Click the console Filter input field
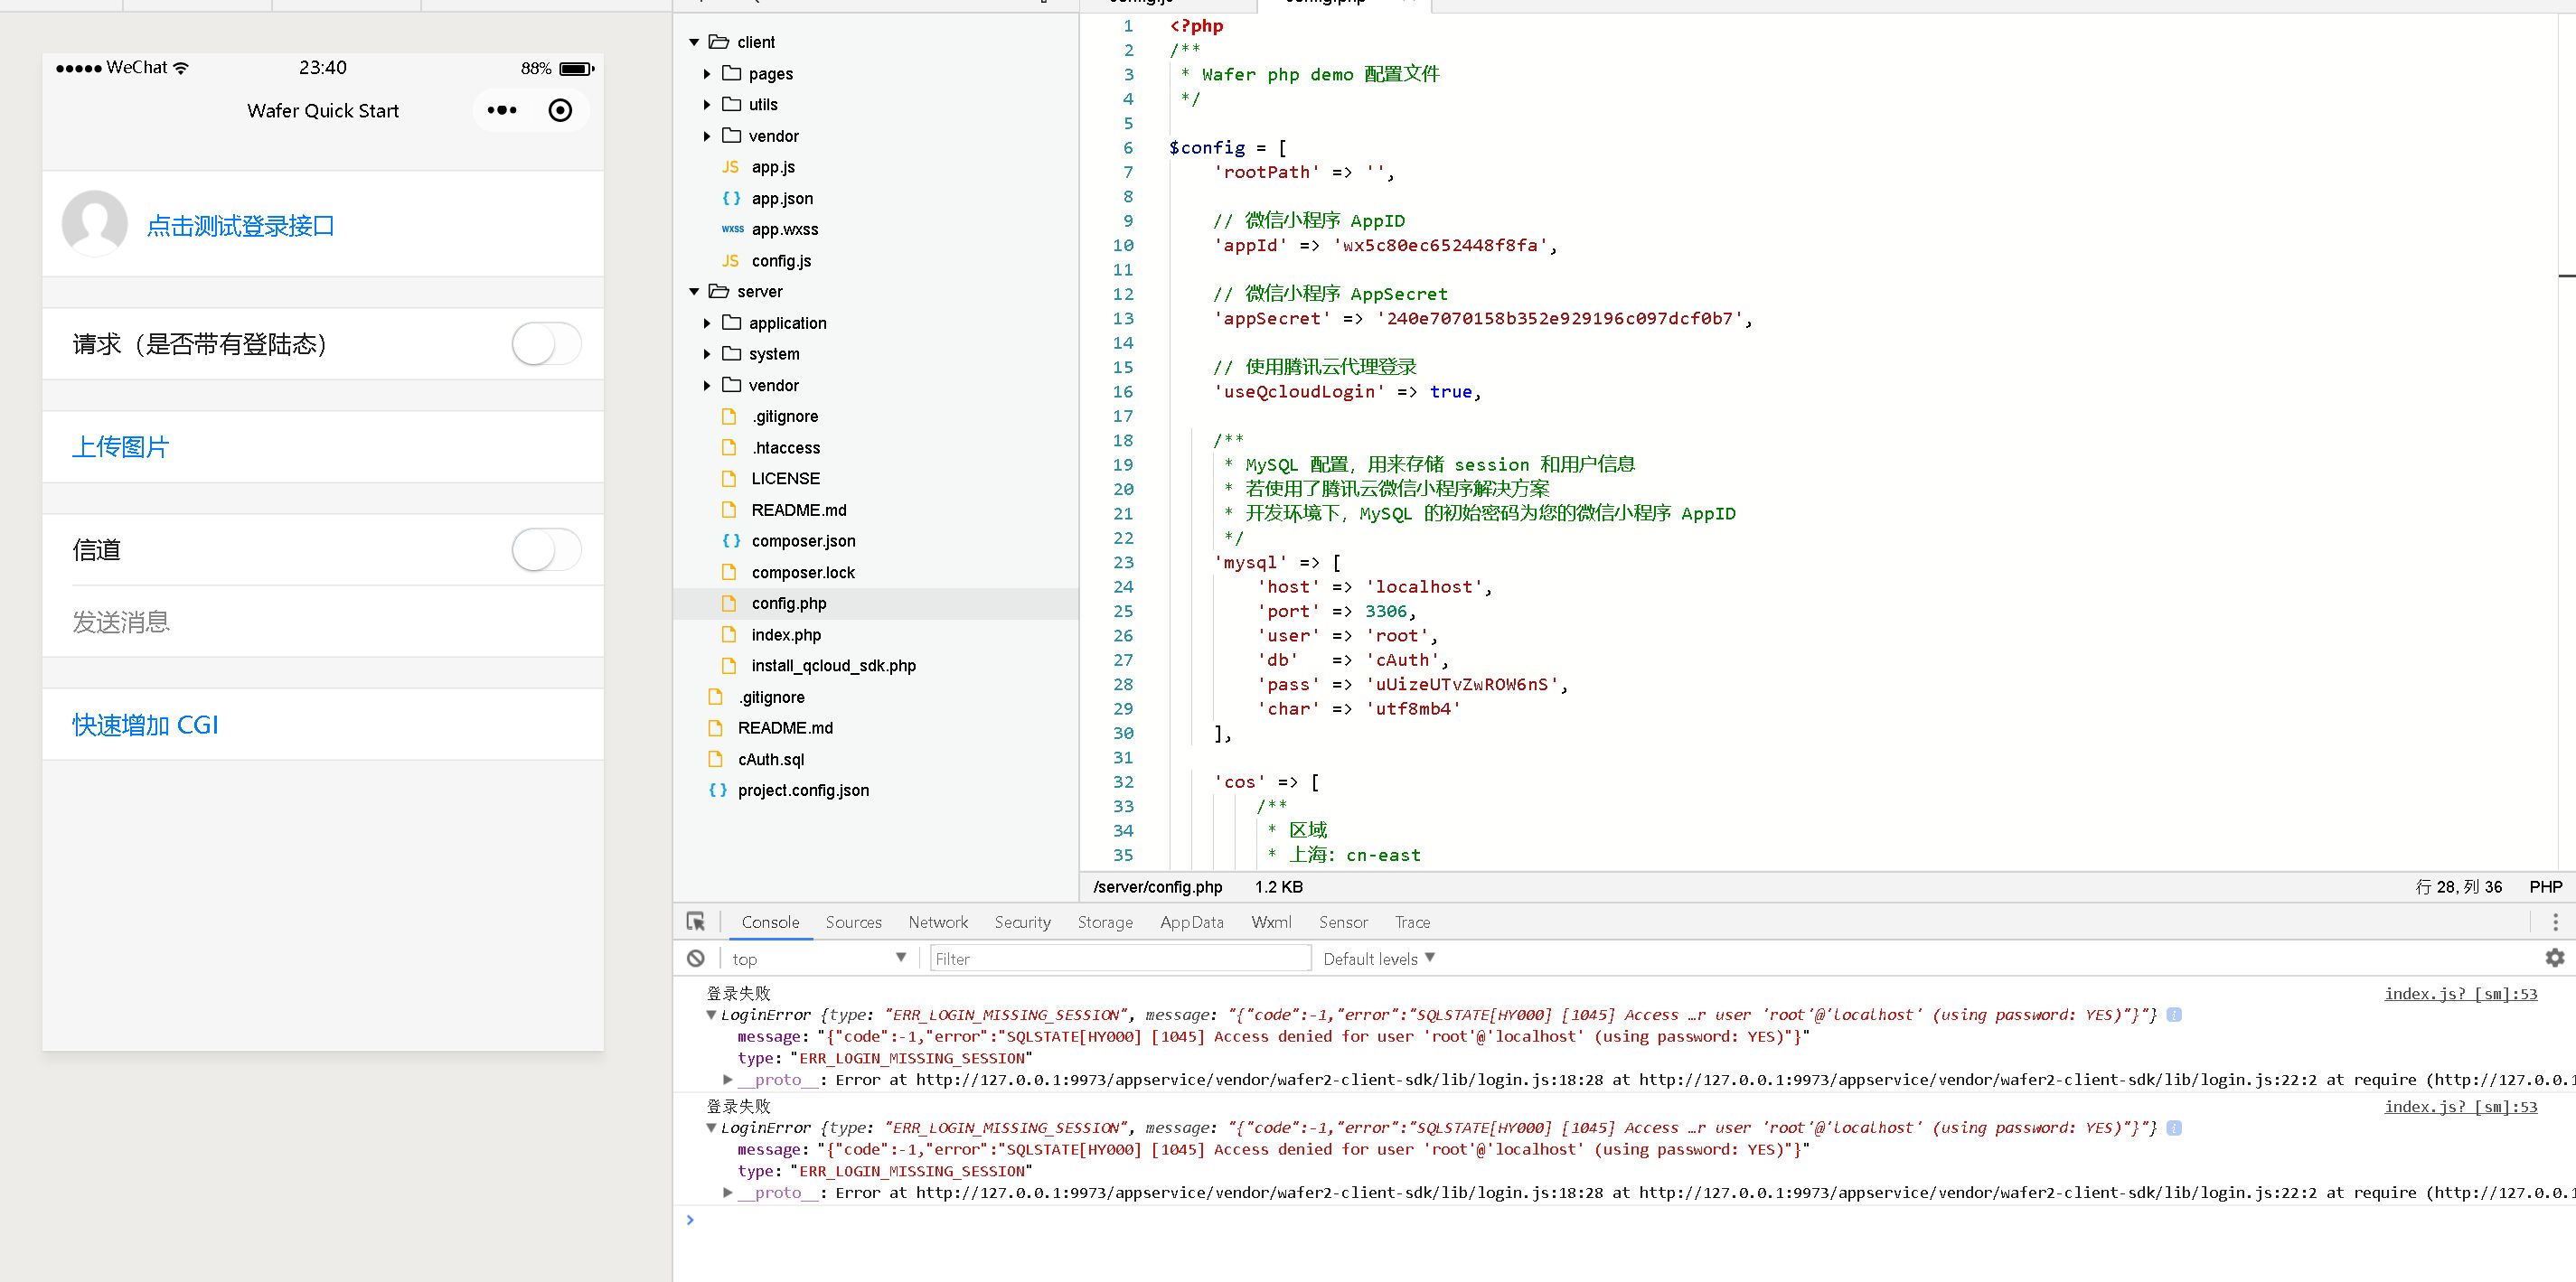Image resolution: width=2576 pixels, height=1282 pixels. click(x=1119, y=959)
